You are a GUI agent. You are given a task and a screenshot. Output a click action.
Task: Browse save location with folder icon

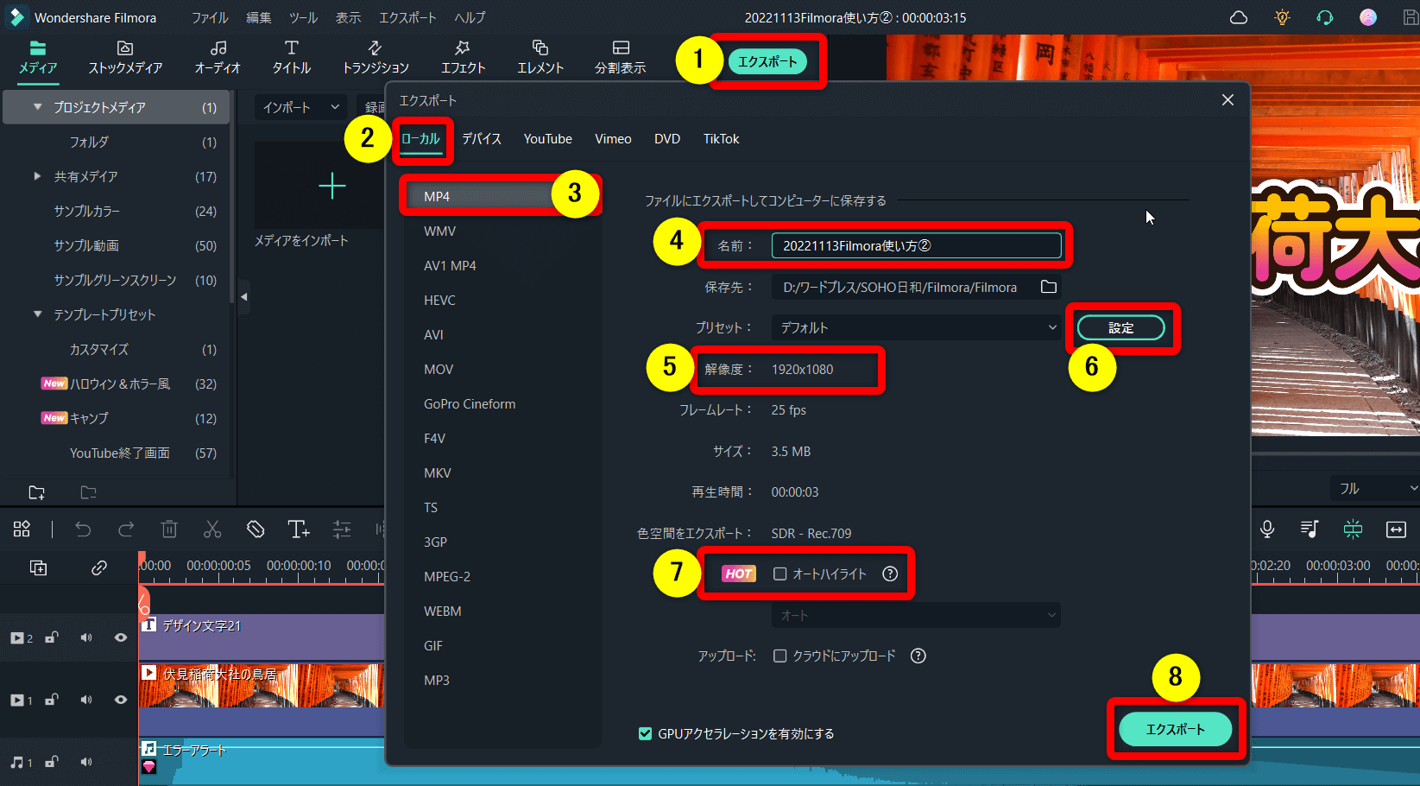click(x=1049, y=287)
